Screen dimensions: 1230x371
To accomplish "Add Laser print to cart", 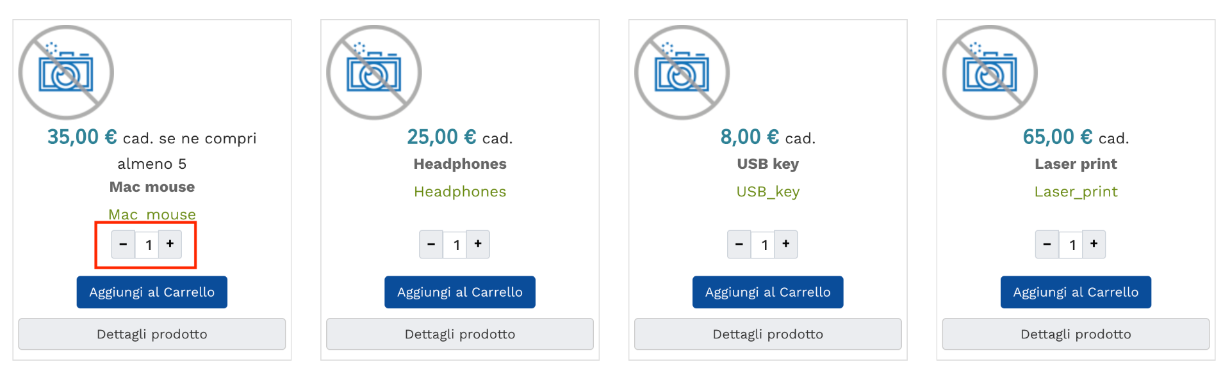I will (x=1076, y=292).
